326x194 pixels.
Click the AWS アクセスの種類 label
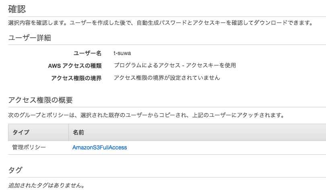tap(74, 65)
